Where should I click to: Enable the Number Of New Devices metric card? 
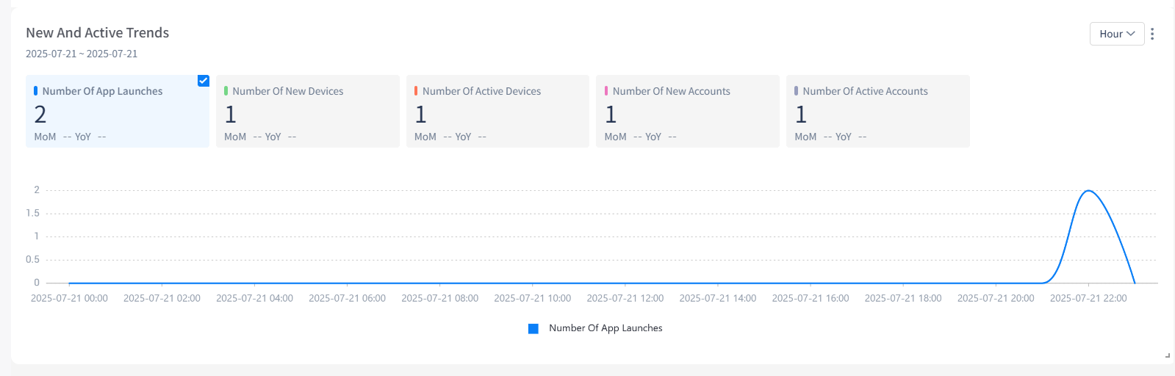[307, 111]
